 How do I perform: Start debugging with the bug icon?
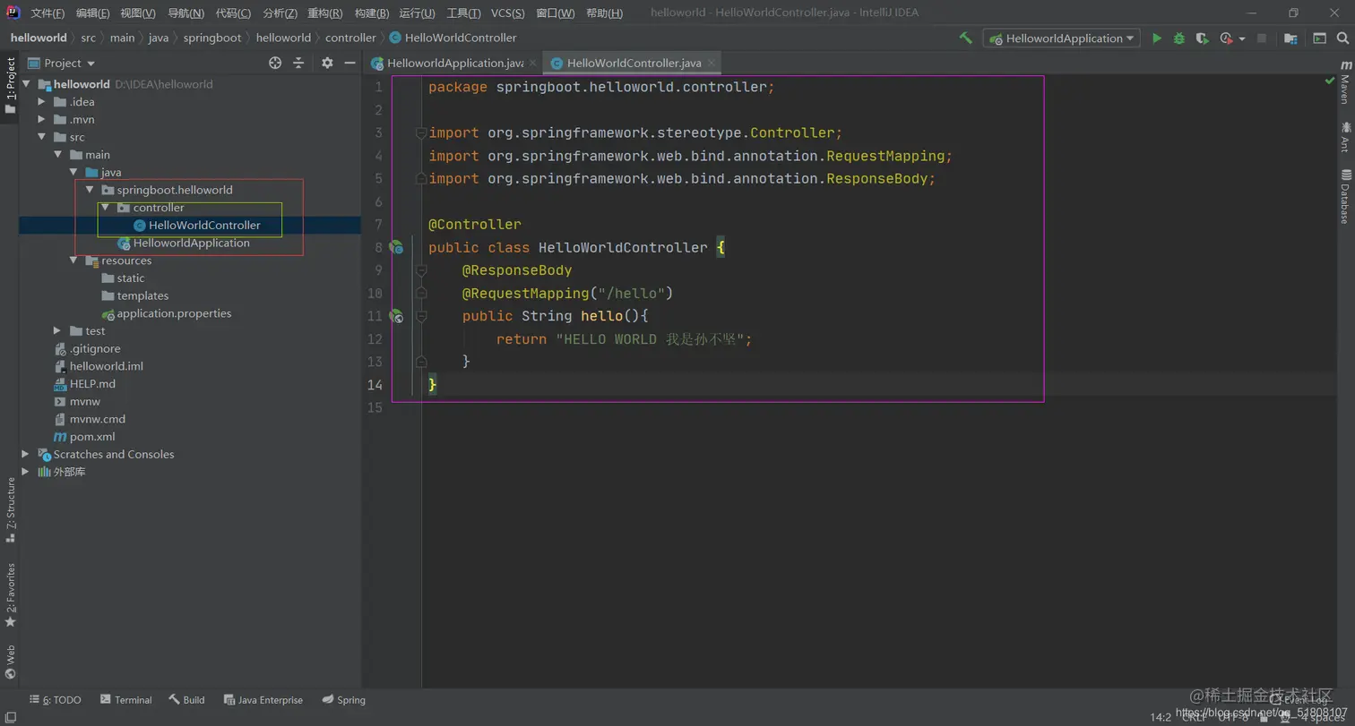click(1179, 38)
